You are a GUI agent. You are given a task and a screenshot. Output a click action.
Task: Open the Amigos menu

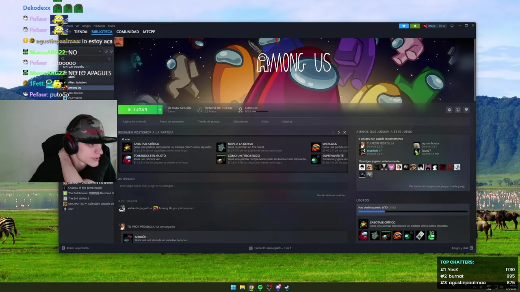tap(87, 26)
